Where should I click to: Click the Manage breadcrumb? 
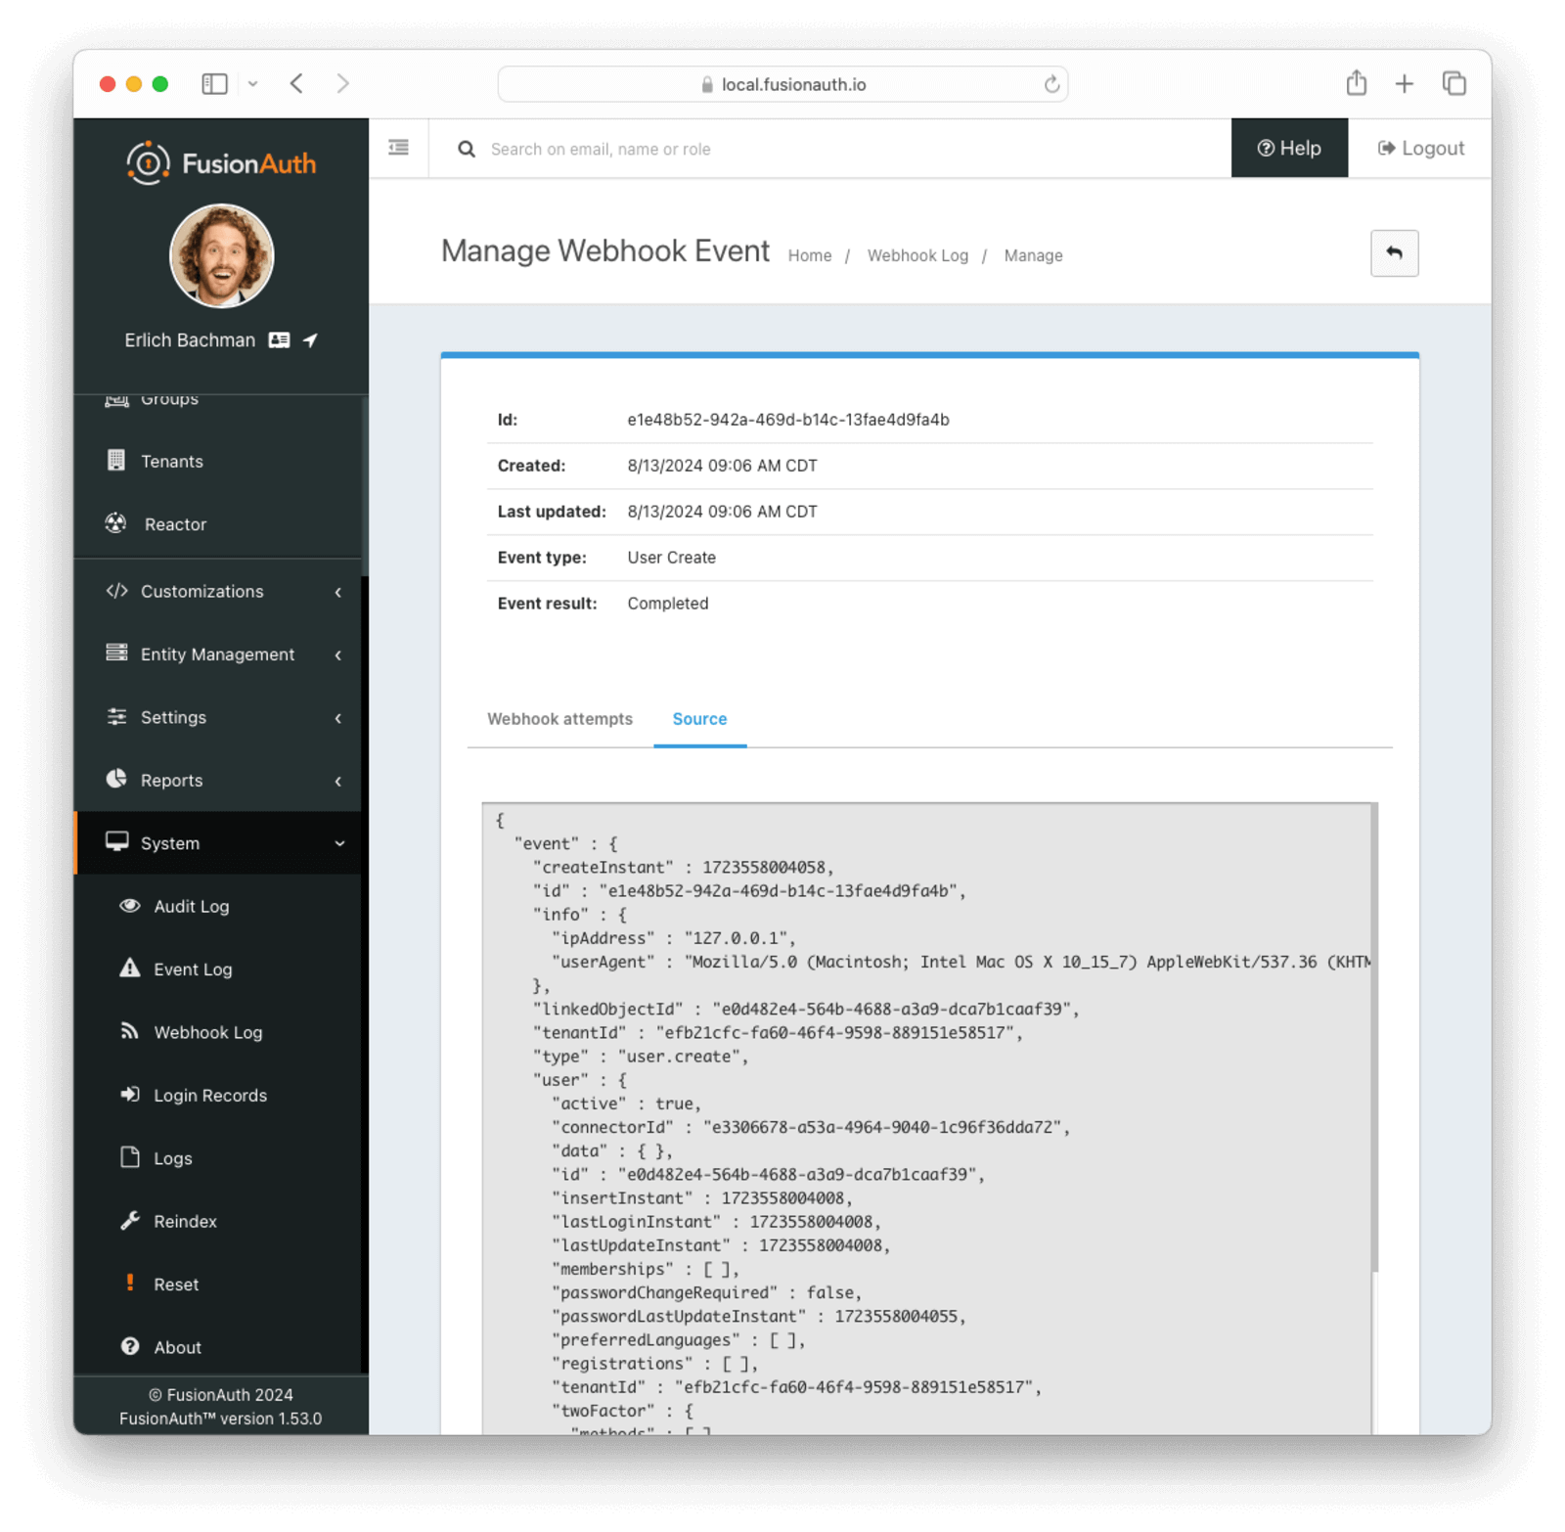tap(1033, 255)
